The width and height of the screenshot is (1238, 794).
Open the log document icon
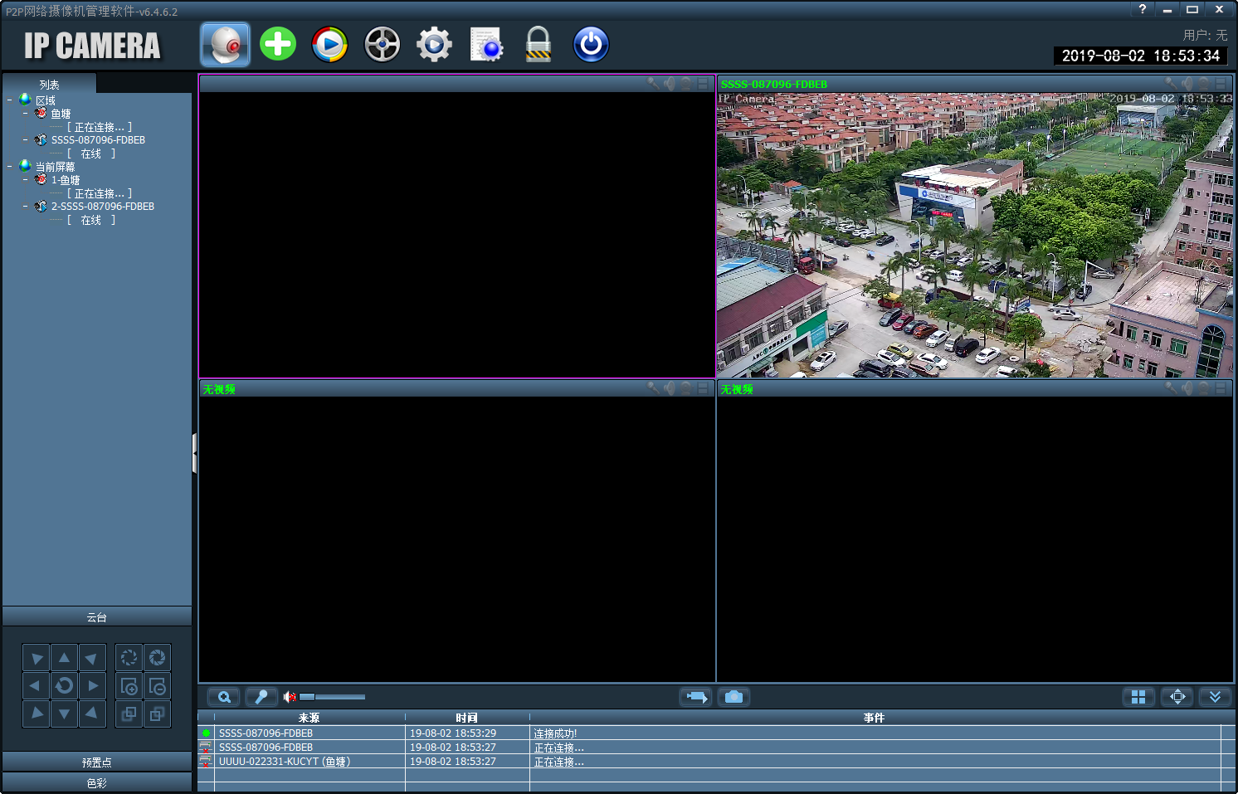(x=486, y=45)
